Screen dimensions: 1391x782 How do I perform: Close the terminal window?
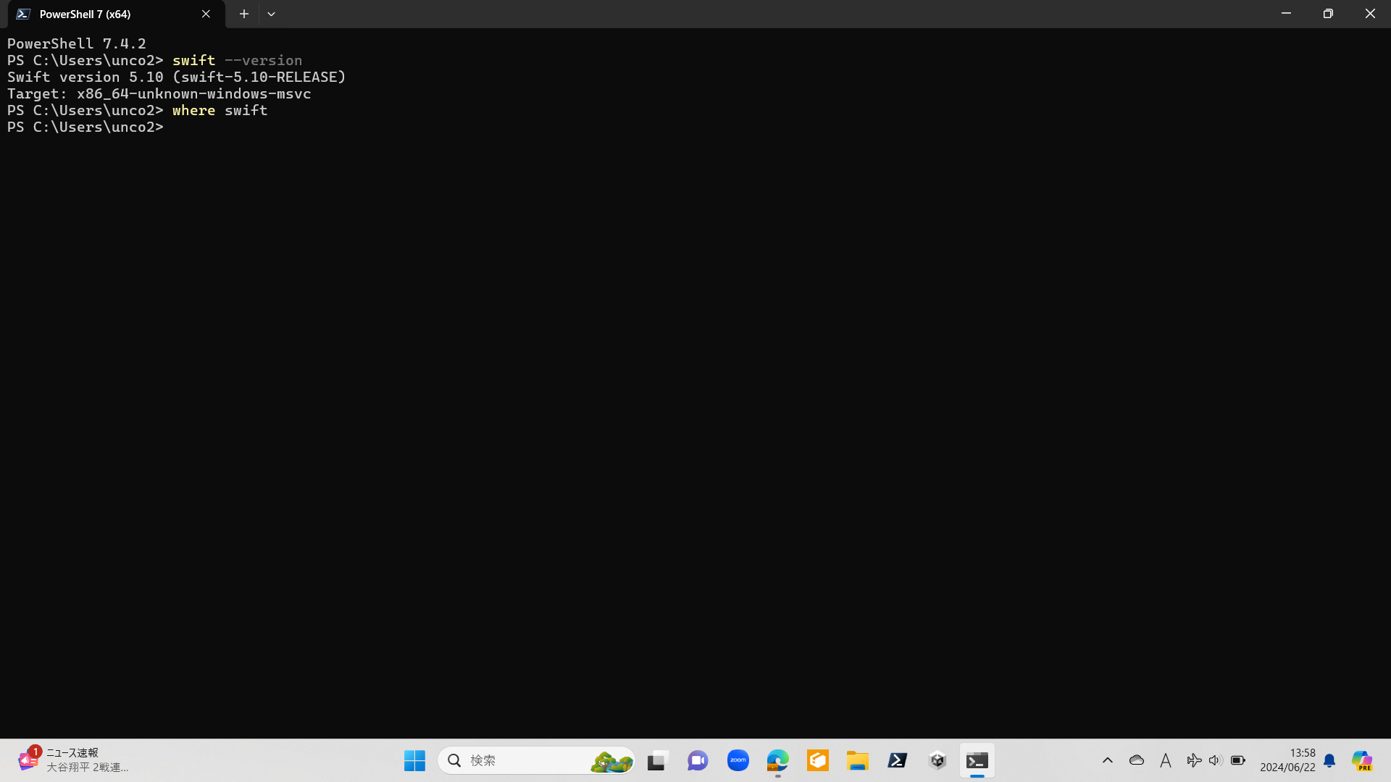click(x=1370, y=14)
